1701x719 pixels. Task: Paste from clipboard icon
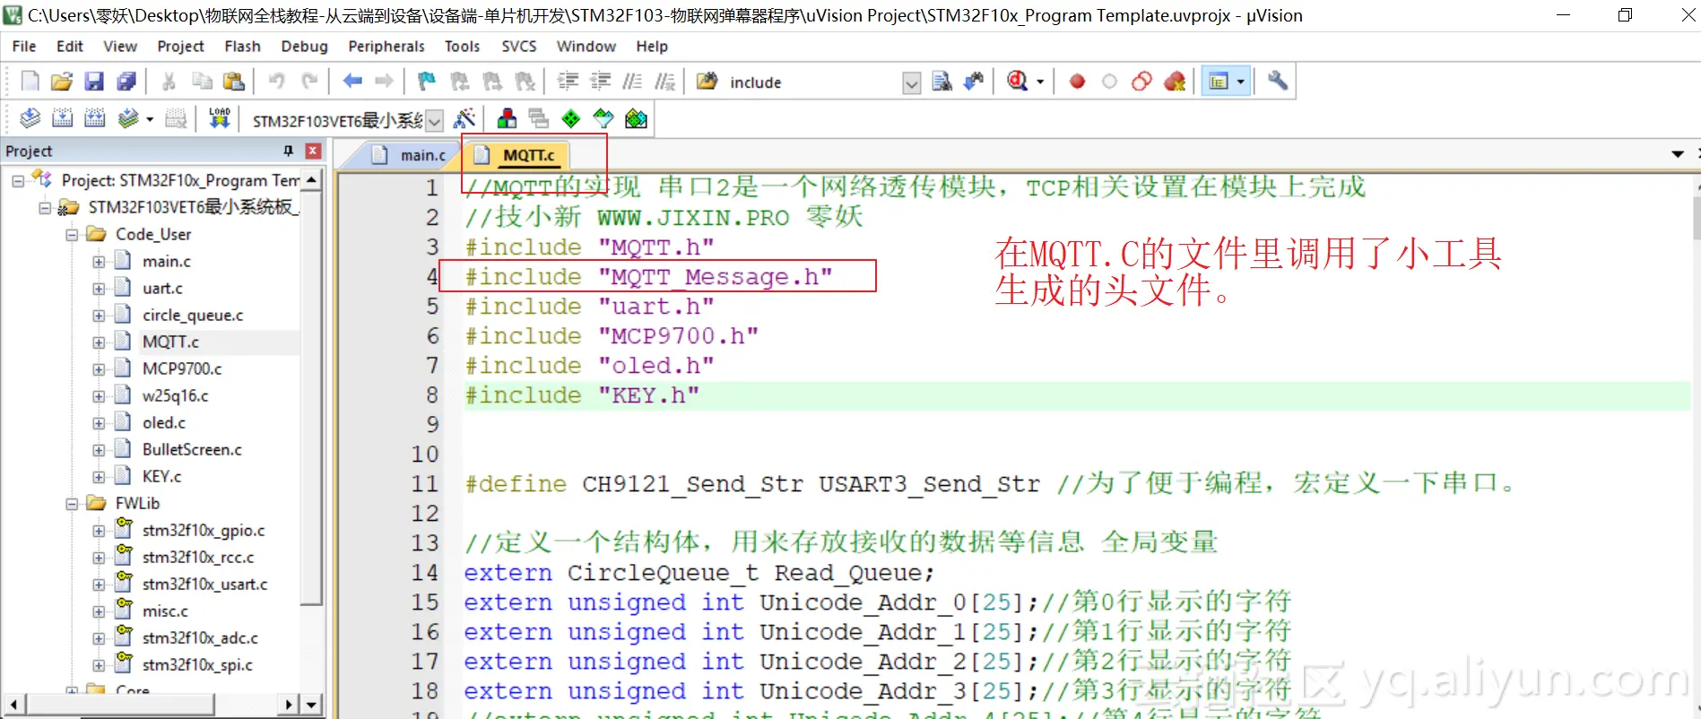pos(234,82)
